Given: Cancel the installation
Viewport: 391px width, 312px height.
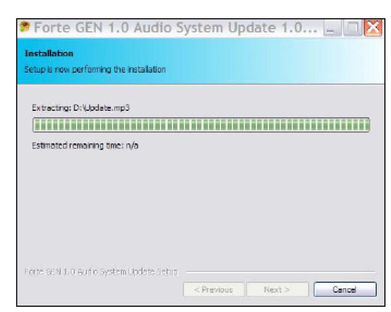Looking at the screenshot, I should click(x=345, y=289).
